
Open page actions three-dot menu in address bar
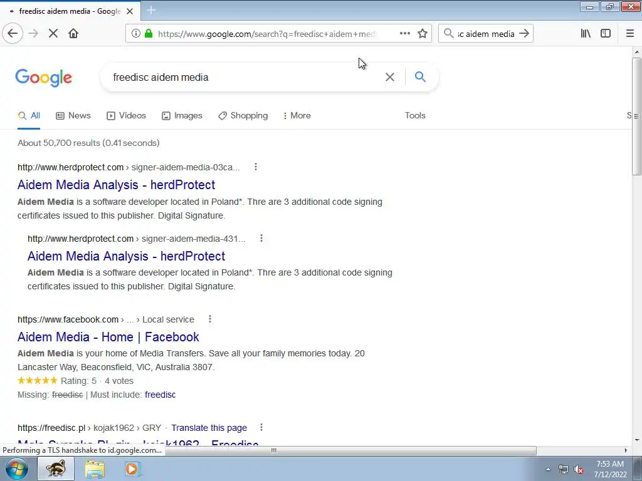tap(405, 34)
